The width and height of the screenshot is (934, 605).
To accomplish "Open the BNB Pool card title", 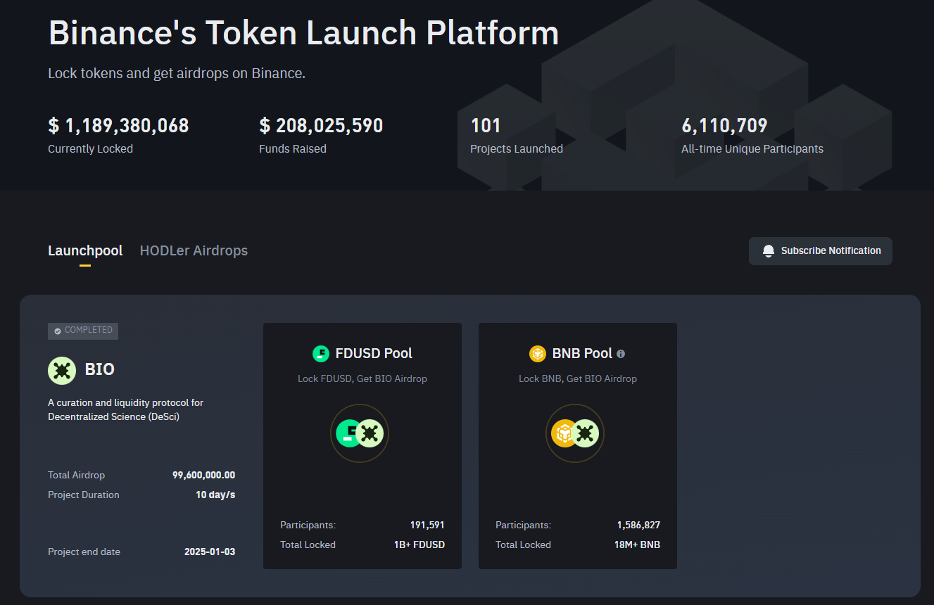I will click(x=583, y=354).
